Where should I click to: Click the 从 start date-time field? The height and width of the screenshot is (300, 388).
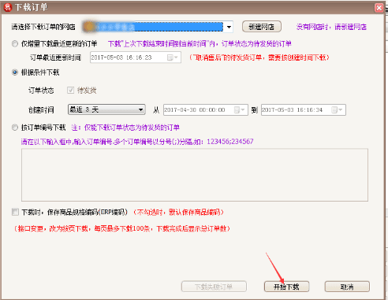[x=205, y=109]
